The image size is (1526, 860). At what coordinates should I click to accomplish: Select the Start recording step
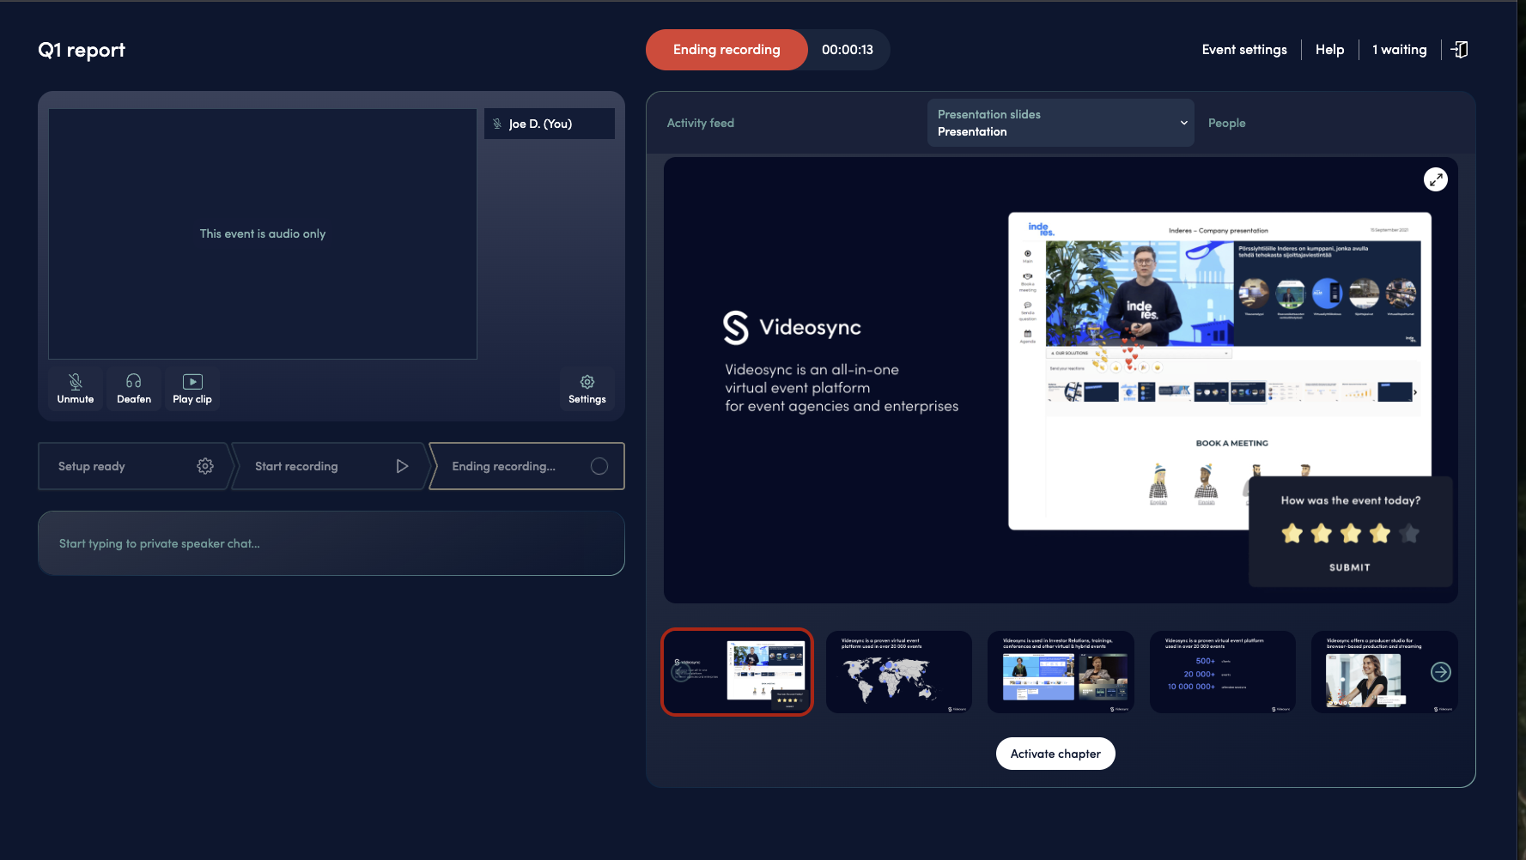329,466
